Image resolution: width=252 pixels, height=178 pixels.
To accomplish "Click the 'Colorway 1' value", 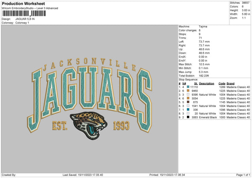I will [22, 23].
